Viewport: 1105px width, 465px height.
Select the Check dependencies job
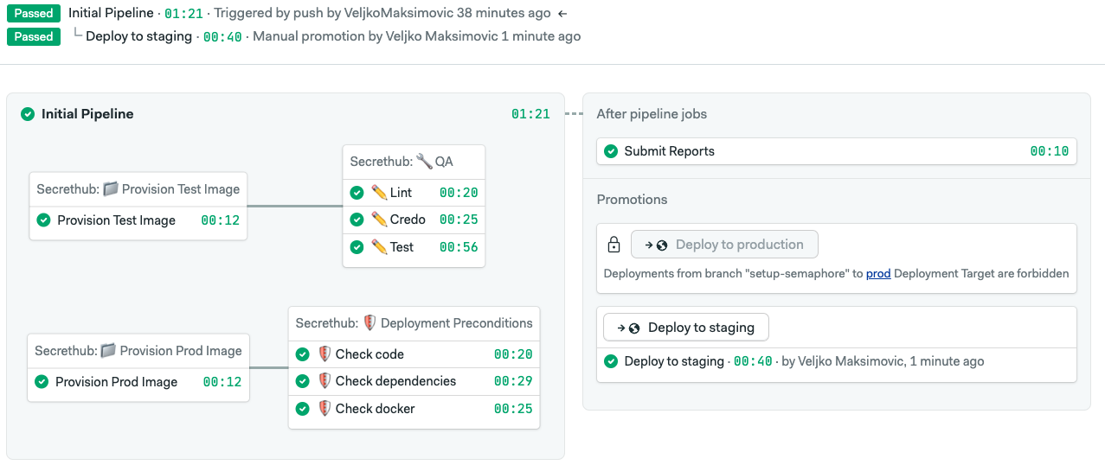click(x=395, y=381)
